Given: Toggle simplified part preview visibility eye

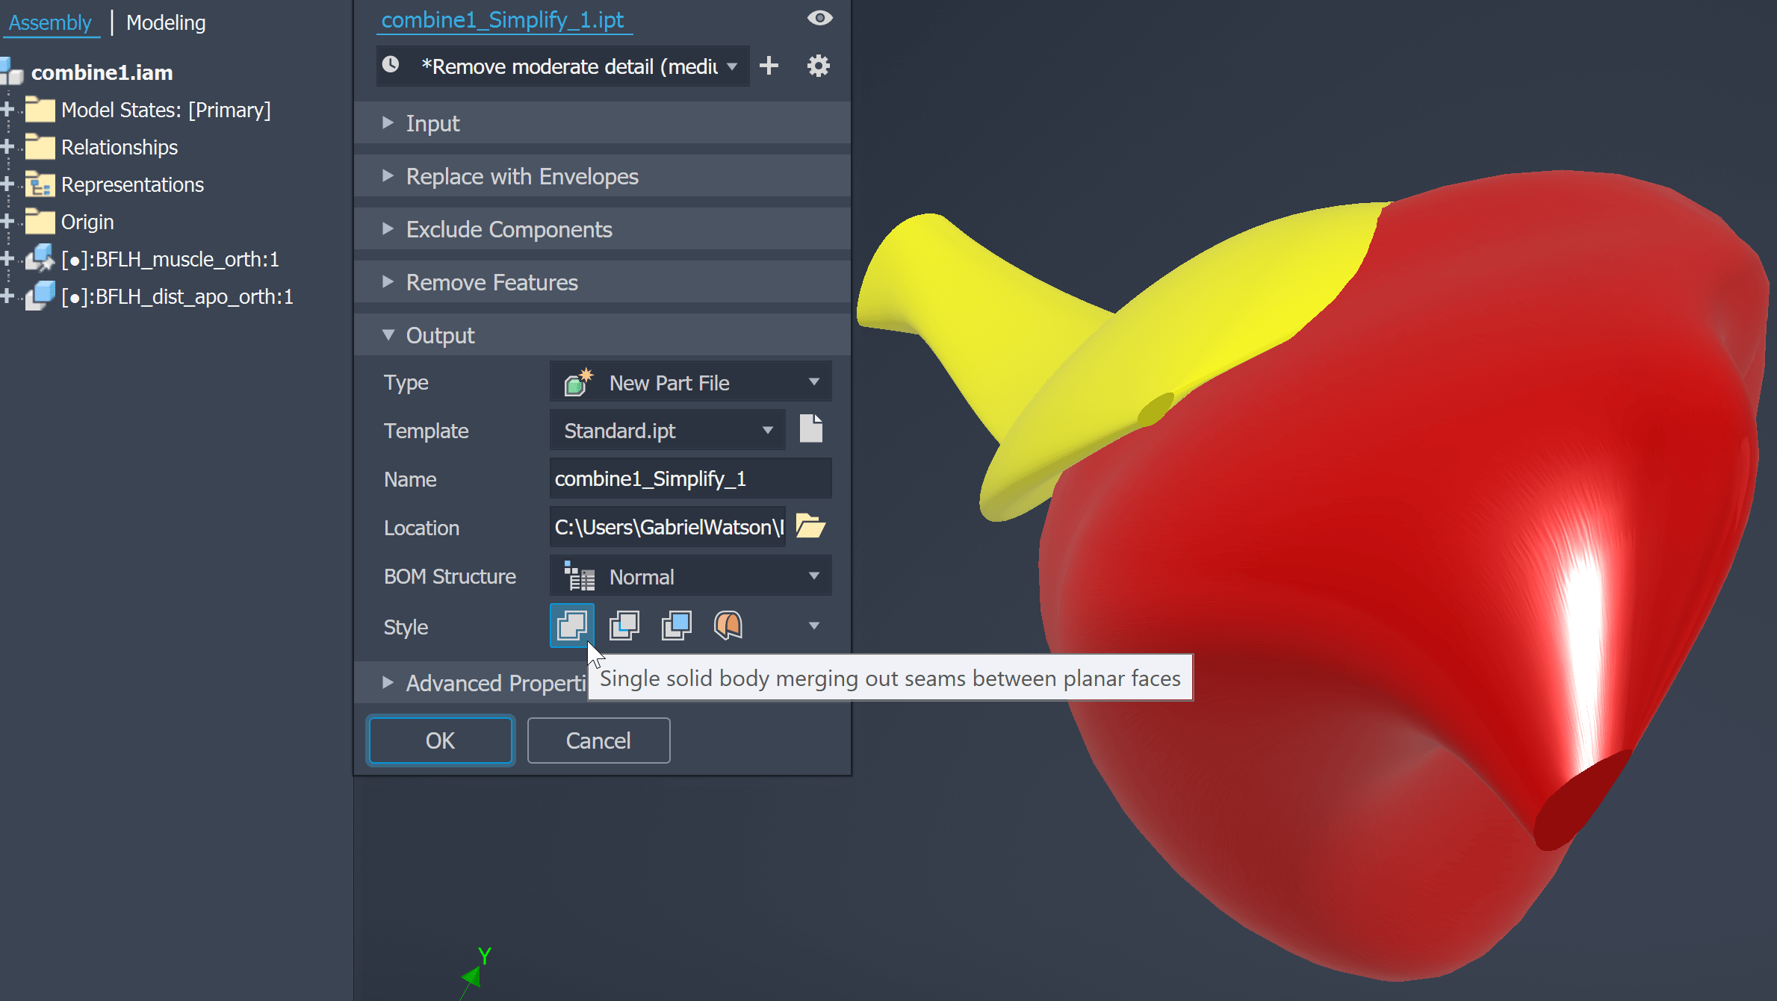Looking at the screenshot, I should pos(819,18).
